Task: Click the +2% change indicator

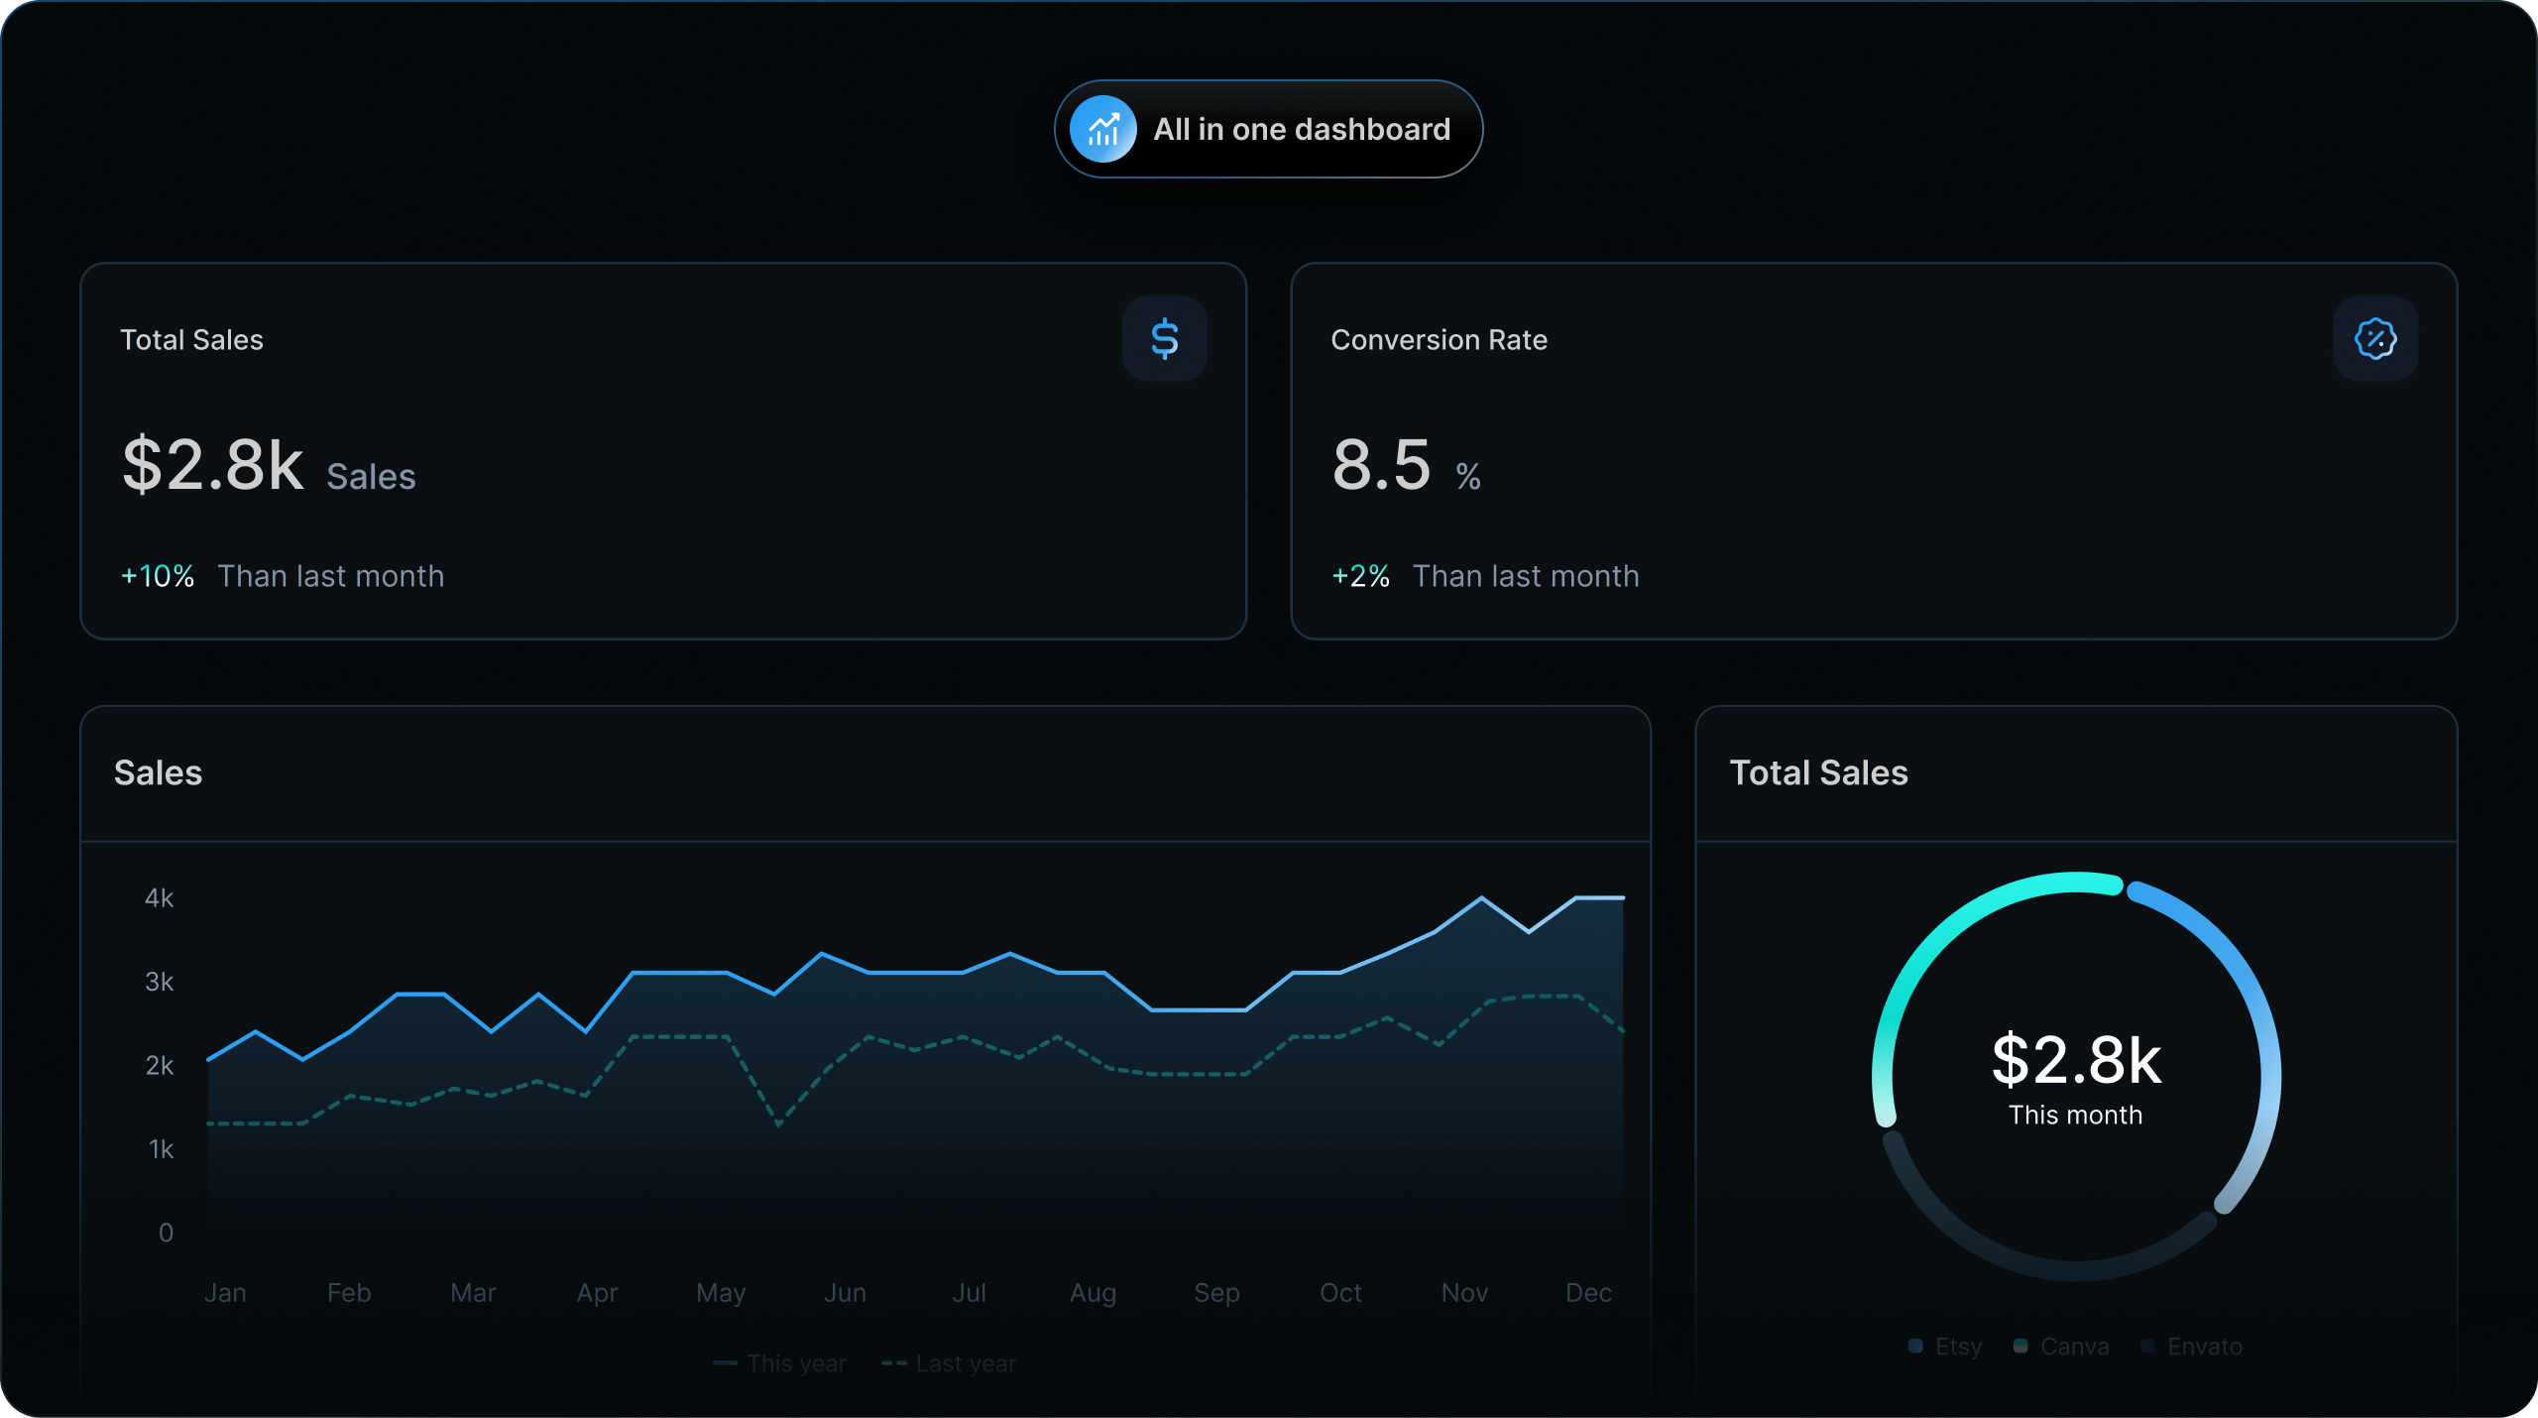Action: (x=1360, y=576)
